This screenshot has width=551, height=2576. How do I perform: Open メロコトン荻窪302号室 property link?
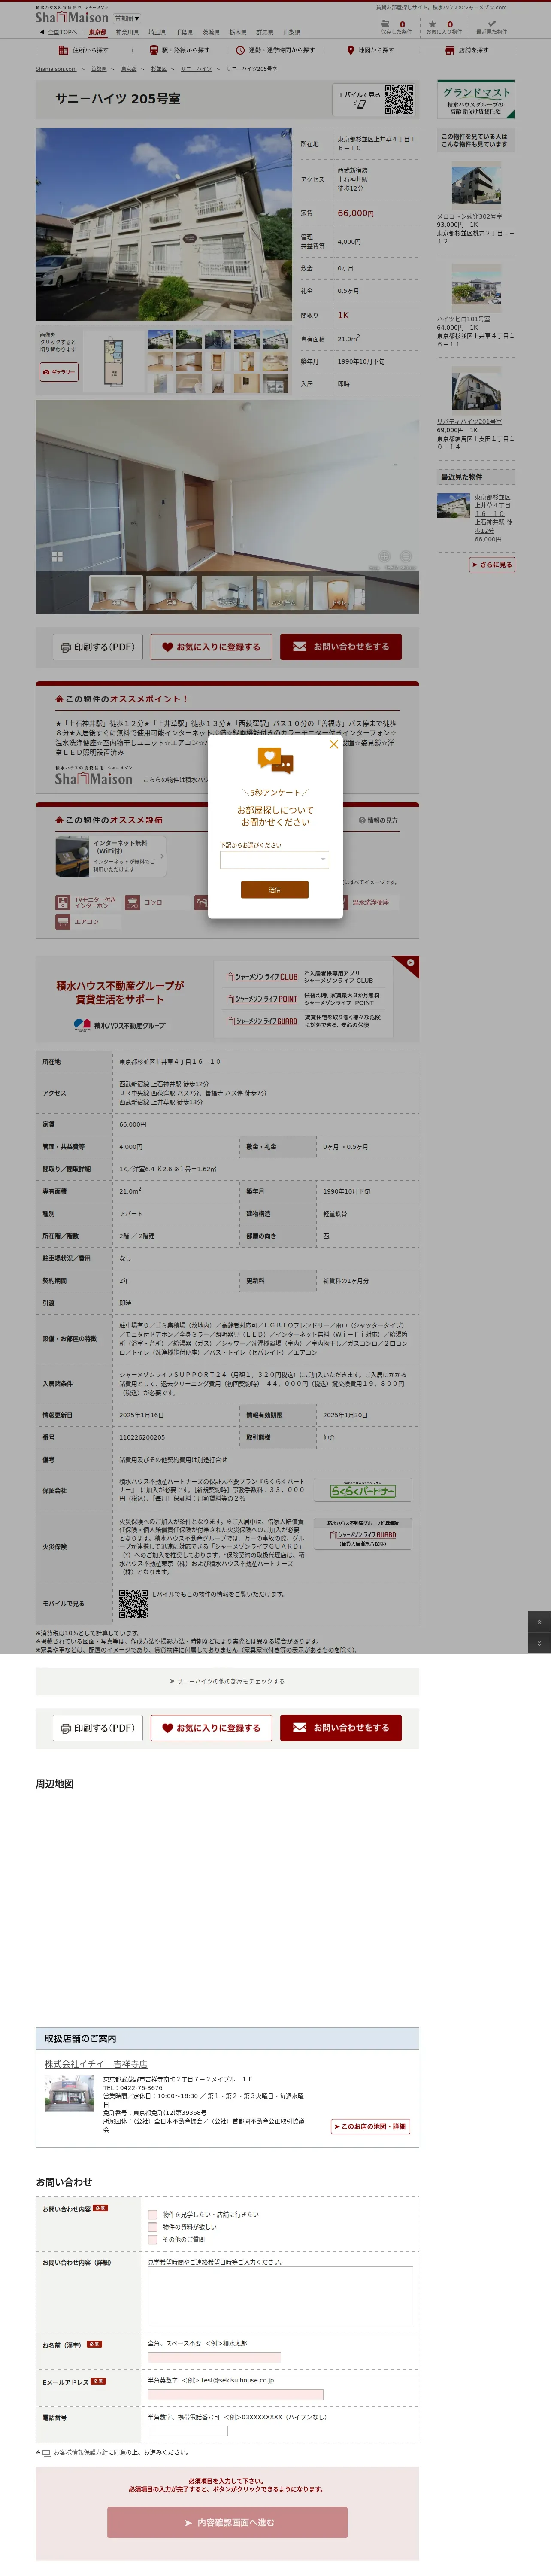point(469,216)
